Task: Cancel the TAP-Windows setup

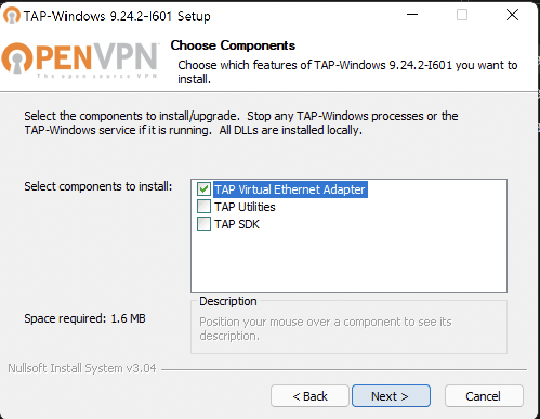Action: point(484,396)
